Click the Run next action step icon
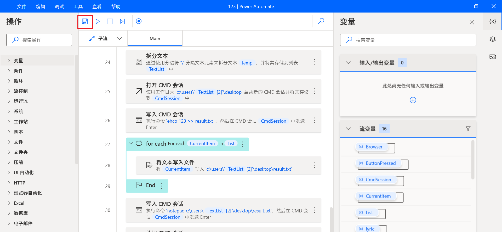Screen dimensions: 502x232 [122, 21]
